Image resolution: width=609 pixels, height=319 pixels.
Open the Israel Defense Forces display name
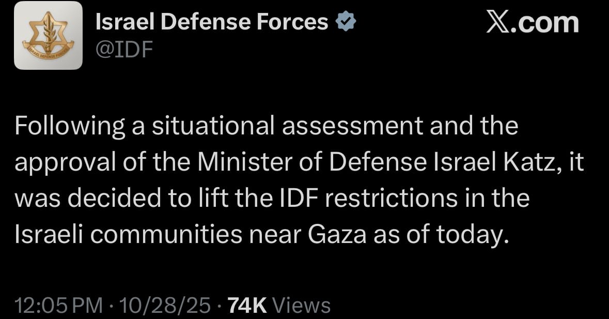point(212,22)
